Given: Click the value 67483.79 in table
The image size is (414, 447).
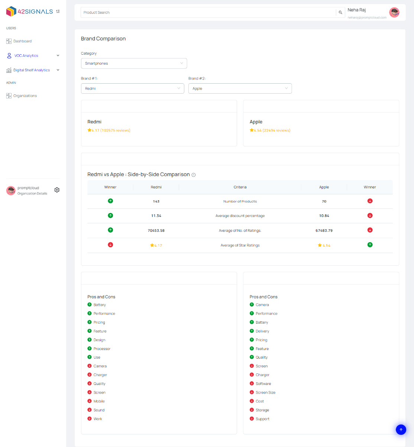Looking at the screenshot, I should click(324, 231).
